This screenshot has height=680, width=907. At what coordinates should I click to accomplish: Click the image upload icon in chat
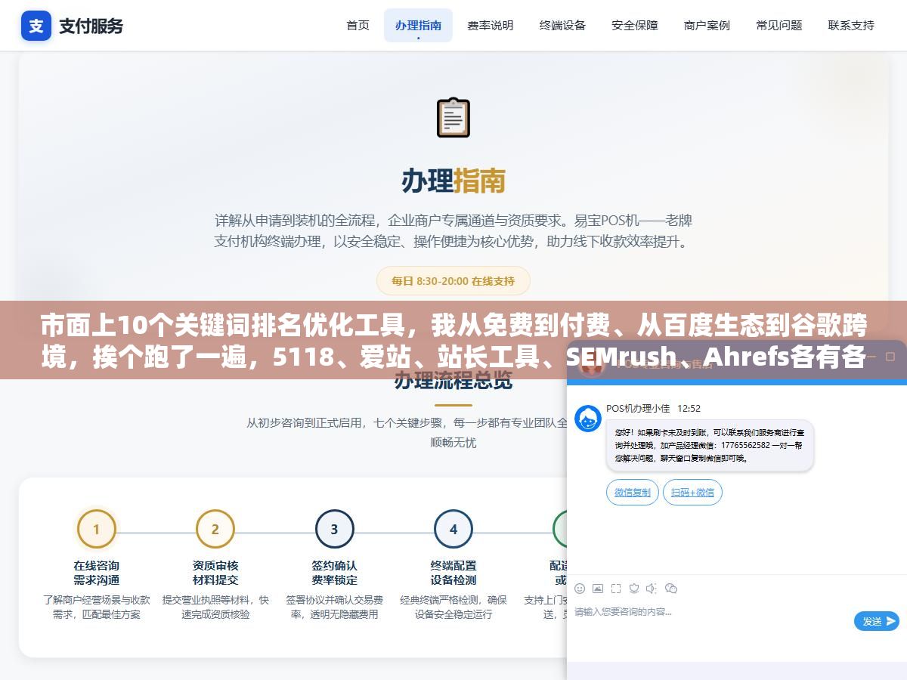click(598, 589)
